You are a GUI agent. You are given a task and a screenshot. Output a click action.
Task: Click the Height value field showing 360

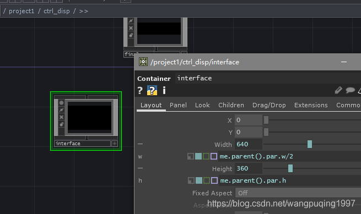(x=249, y=168)
